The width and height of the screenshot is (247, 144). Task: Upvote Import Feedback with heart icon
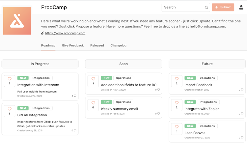[x=177, y=79]
